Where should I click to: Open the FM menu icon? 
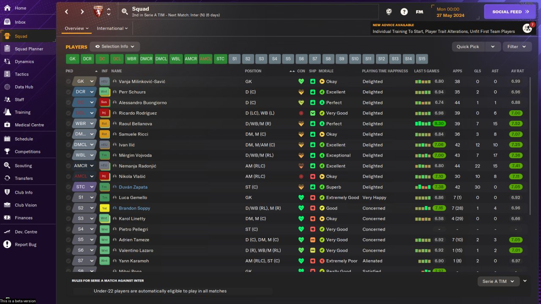(419, 12)
